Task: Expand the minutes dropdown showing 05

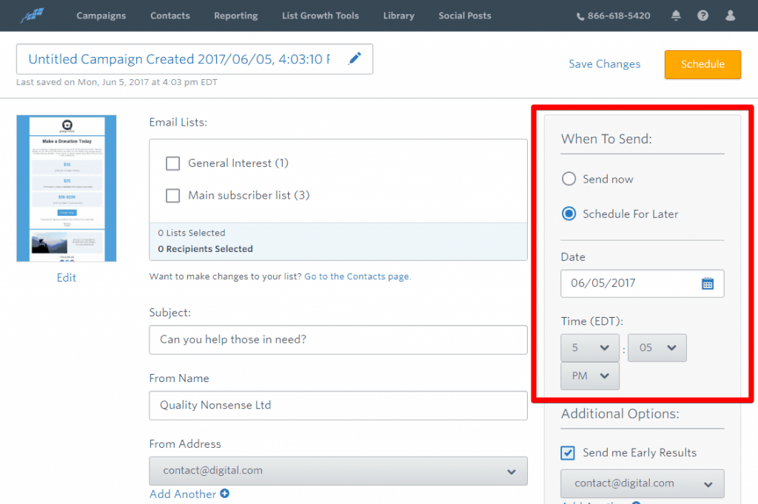Action: point(657,347)
